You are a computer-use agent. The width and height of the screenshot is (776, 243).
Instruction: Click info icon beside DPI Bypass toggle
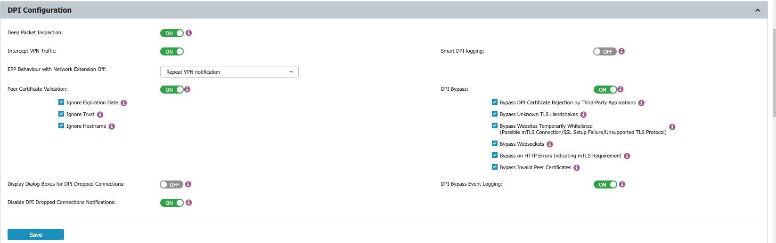pyautogui.click(x=621, y=89)
